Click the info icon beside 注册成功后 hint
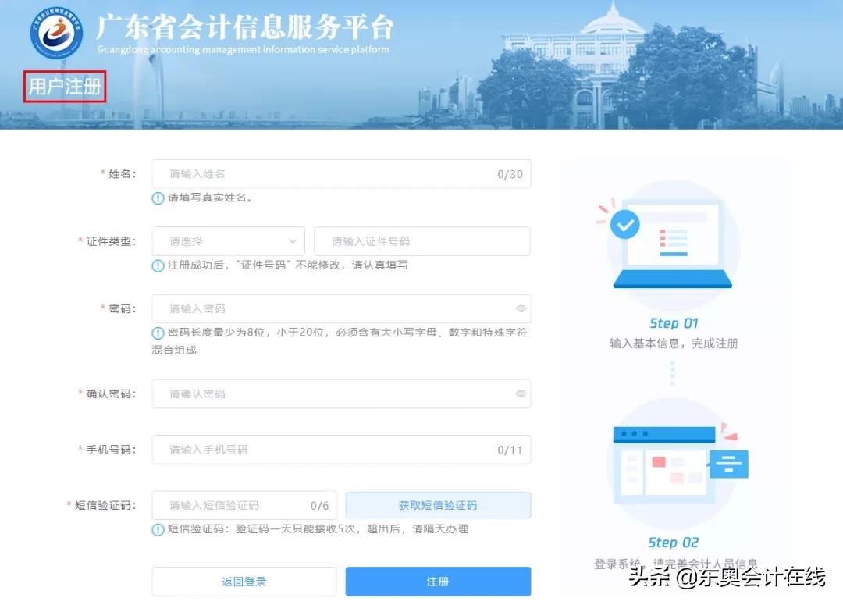 [158, 265]
